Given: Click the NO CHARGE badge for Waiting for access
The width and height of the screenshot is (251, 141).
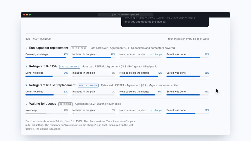Looking at the screenshot, I should 65,104.
